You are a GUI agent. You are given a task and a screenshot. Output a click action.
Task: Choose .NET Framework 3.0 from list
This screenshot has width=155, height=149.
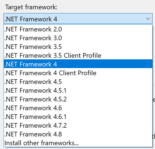(x=78, y=38)
